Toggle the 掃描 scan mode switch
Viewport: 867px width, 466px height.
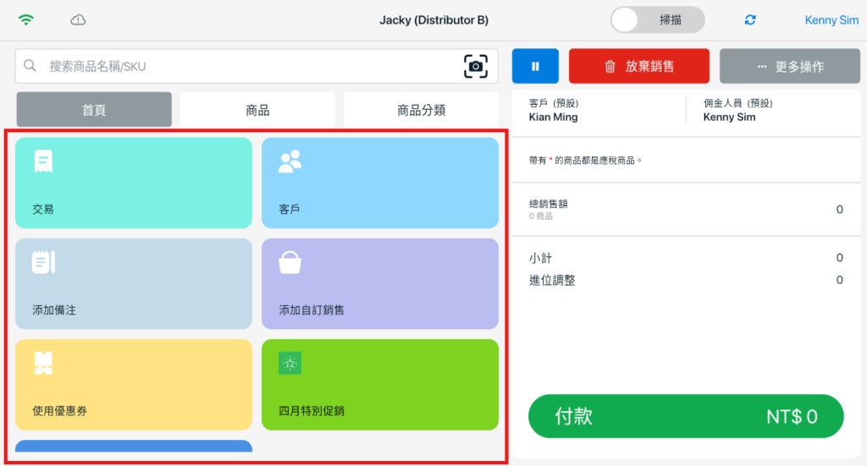tap(657, 19)
